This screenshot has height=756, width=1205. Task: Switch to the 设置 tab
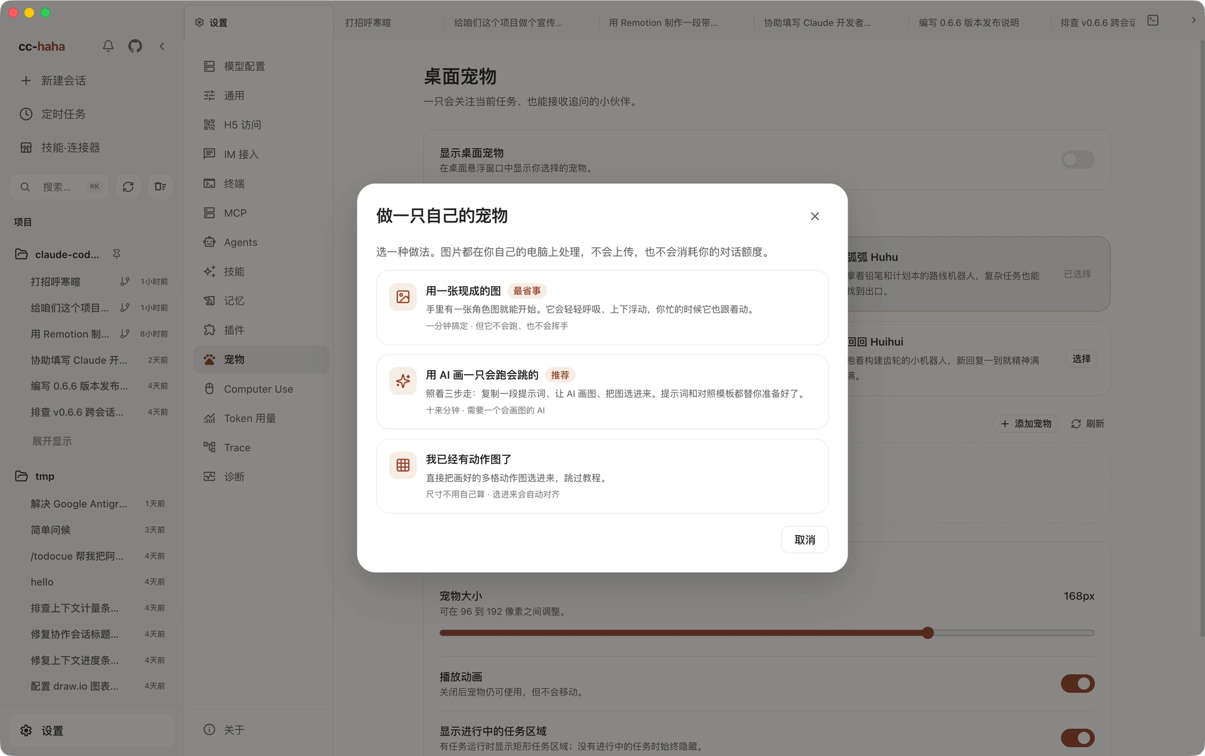[x=259, y=23]
